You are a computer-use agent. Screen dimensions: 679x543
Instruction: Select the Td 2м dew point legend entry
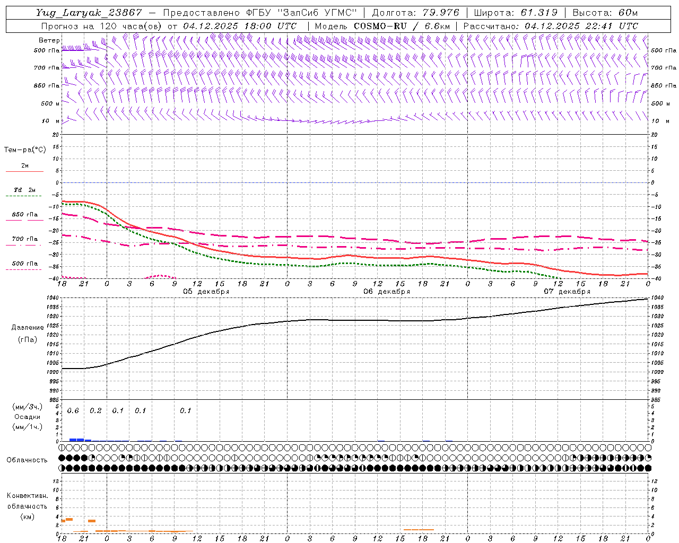coord(24,190)
